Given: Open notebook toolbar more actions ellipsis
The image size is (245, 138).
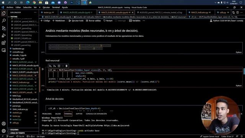Looking at the screenshot, I should 144,21.
